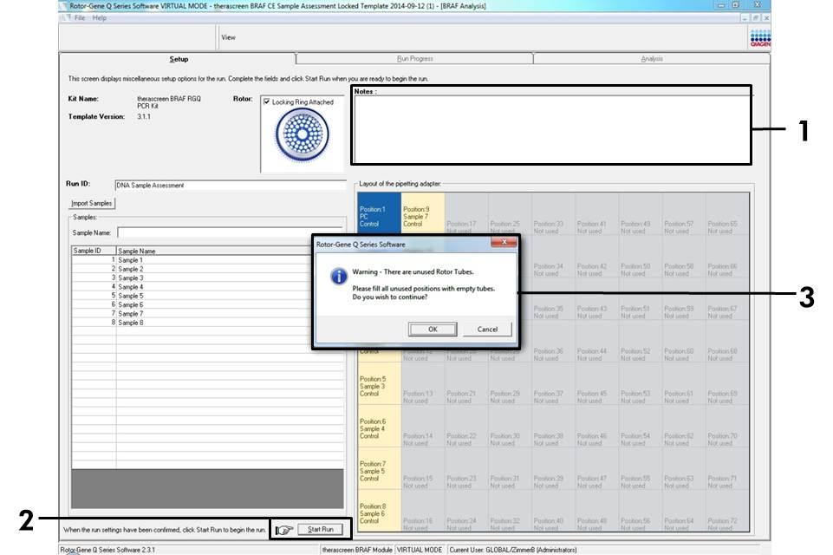Screen dimensions: 833x555
Task: Click Position 6 Sample 4 Control cell
Action: (380, 427)
